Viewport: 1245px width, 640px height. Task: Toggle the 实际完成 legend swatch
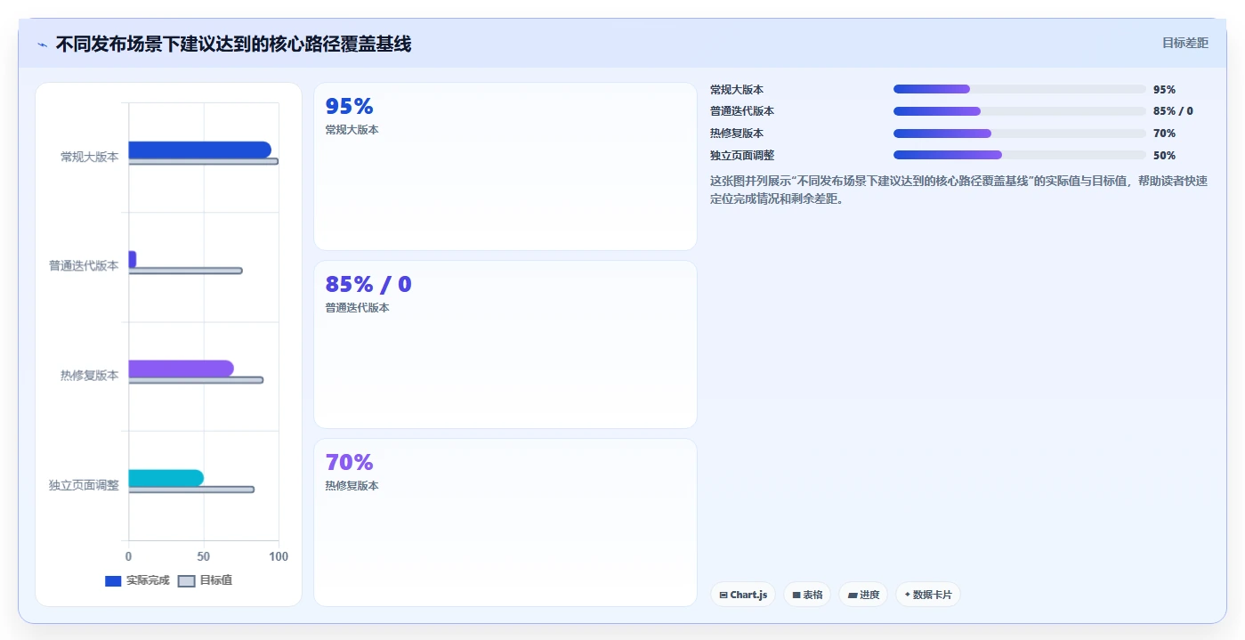tap(113, 580)
